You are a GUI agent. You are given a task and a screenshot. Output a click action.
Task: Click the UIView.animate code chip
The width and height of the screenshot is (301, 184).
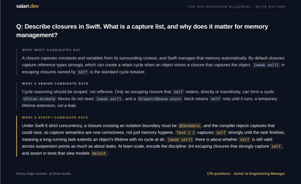click(39, 99)
